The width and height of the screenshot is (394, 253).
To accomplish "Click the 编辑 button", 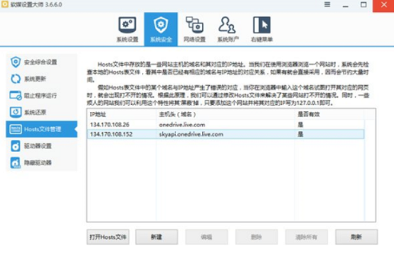I will [x=207, y=237].
